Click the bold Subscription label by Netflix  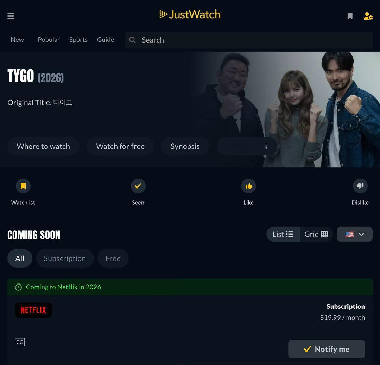point(346,306)
